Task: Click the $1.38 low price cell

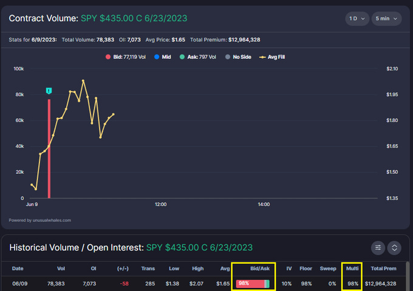Action: (x=172, y=284)
